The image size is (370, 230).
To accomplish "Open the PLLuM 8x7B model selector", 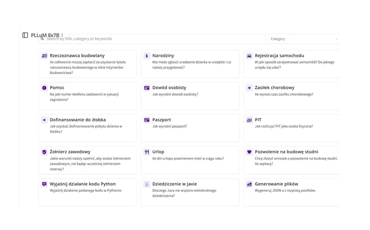I will click(47, 35).
